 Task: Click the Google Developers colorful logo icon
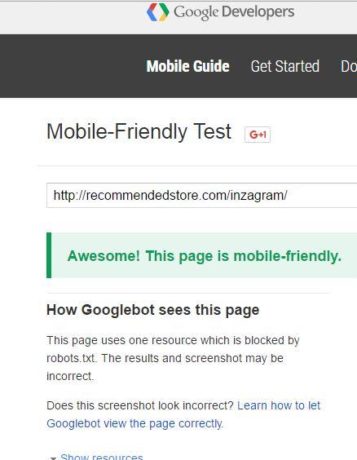click(158, 12)
